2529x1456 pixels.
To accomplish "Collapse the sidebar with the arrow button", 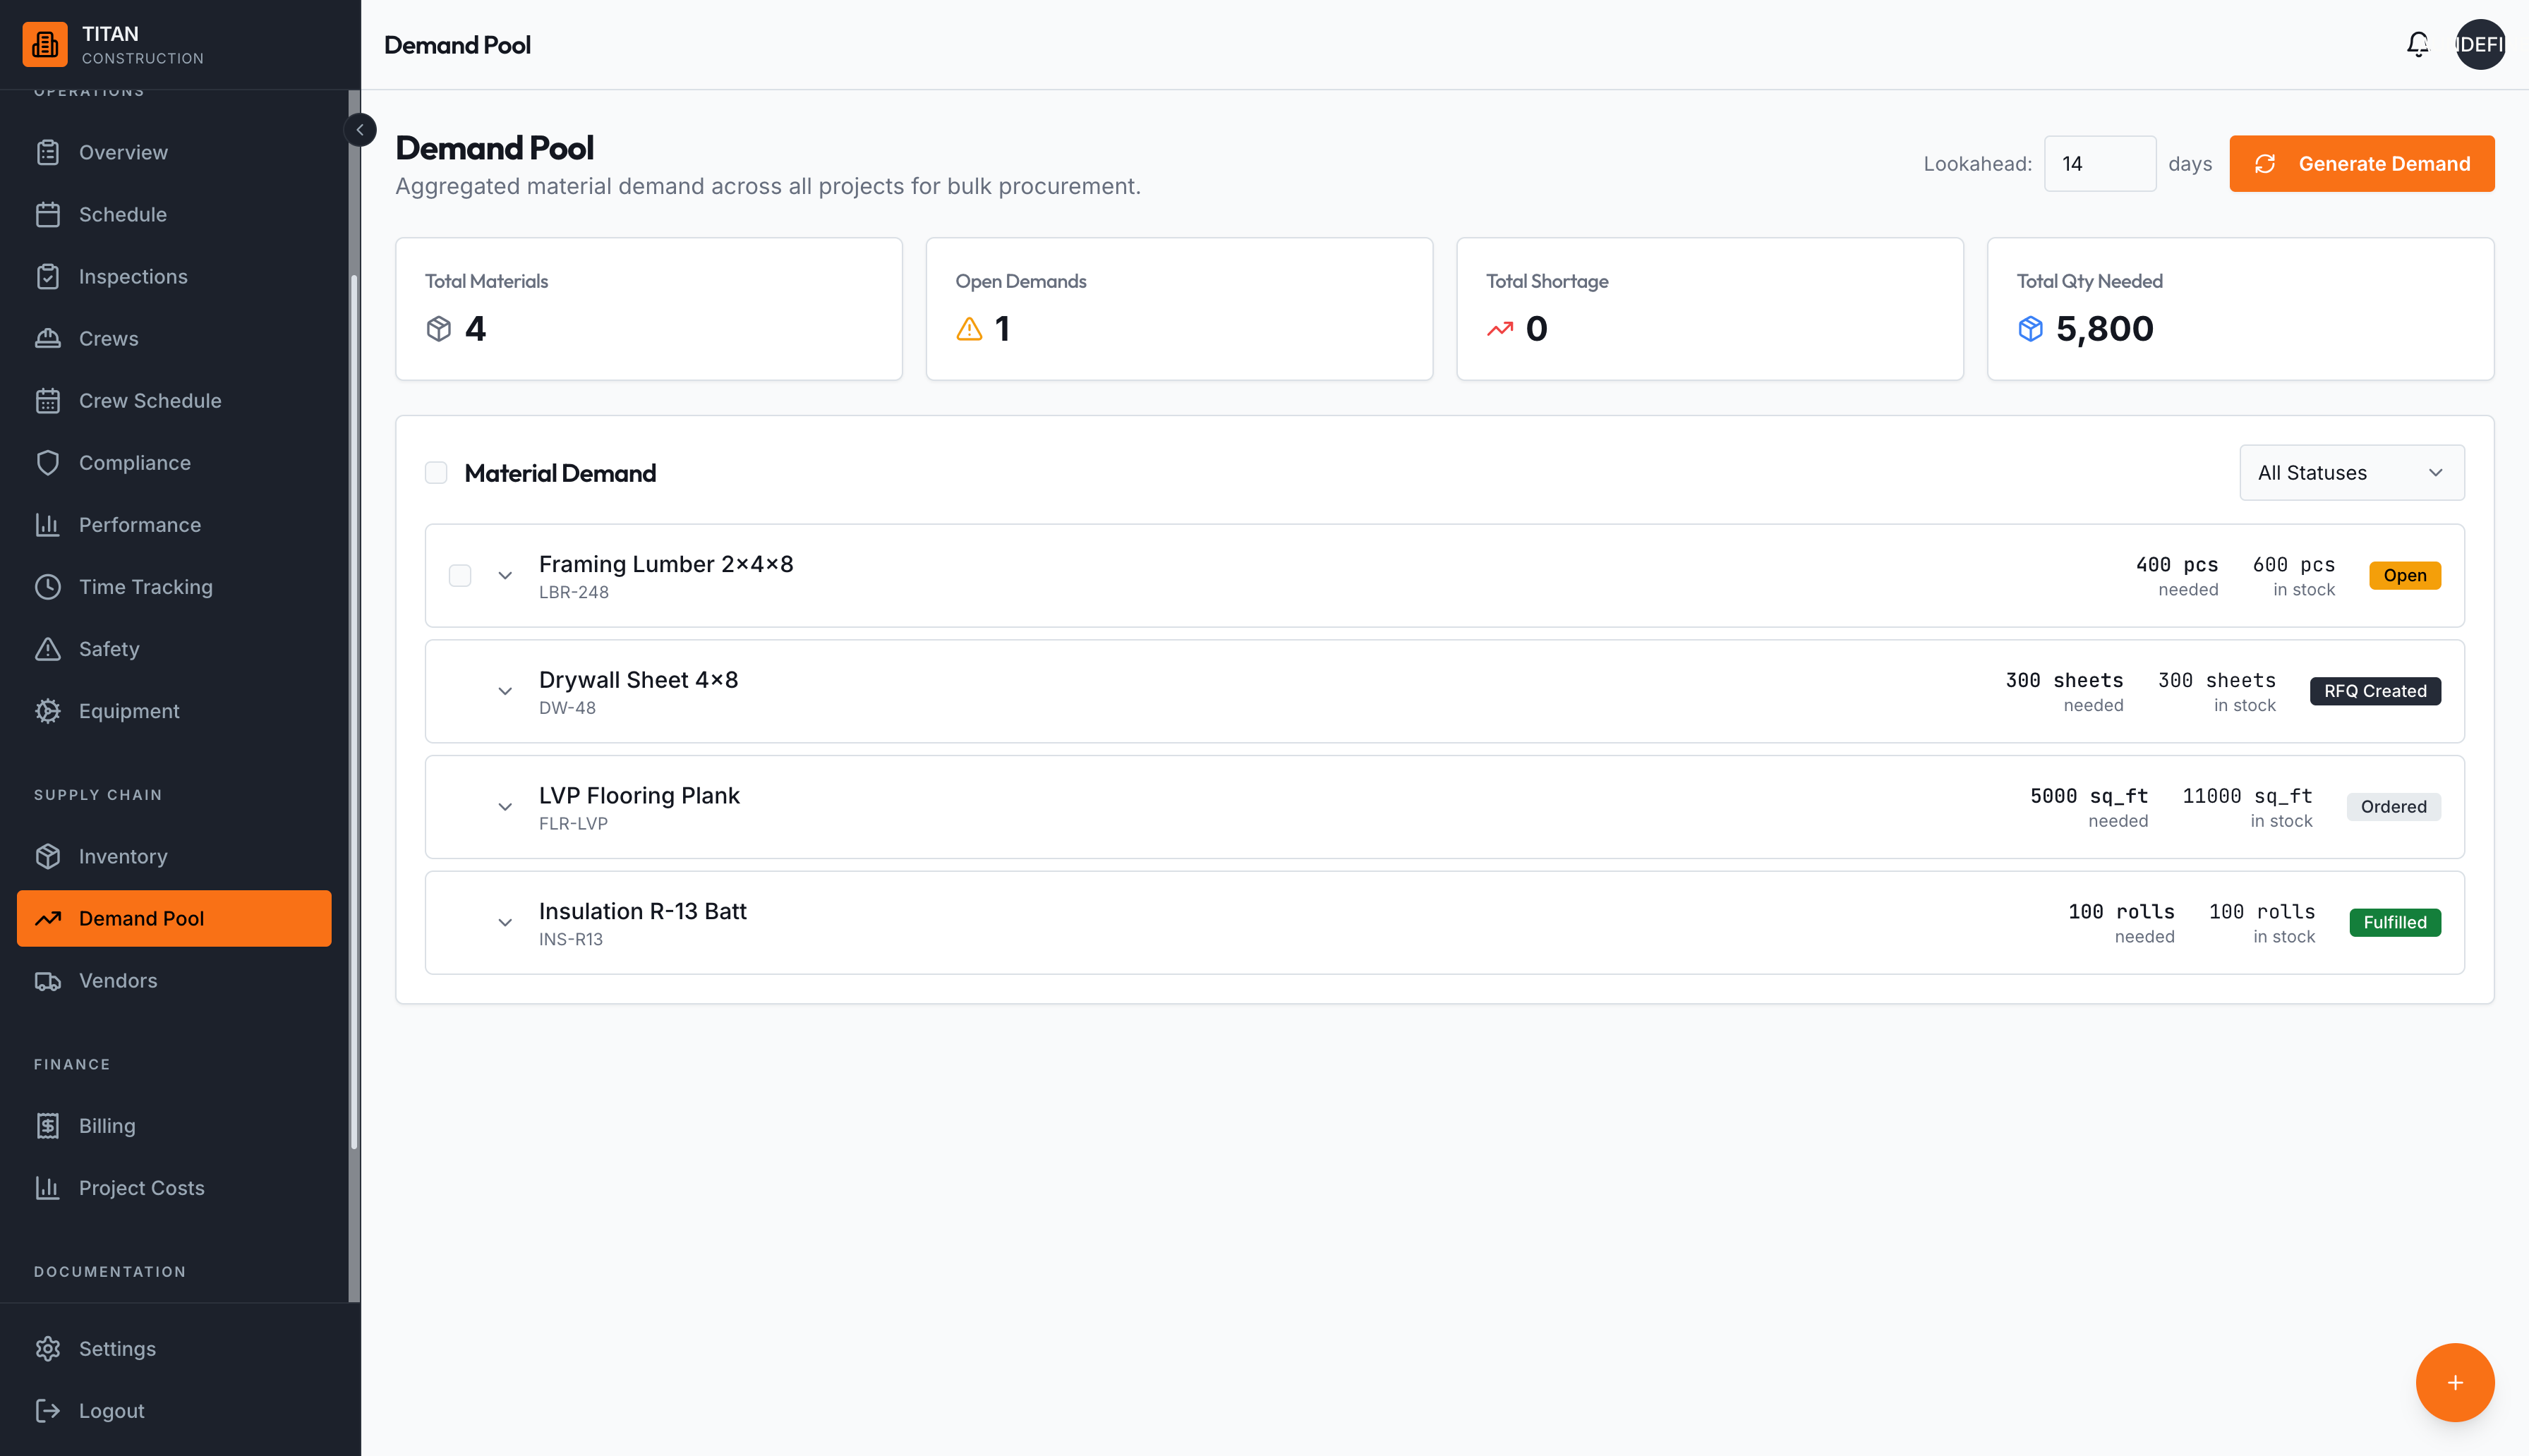I will point(360,130).
